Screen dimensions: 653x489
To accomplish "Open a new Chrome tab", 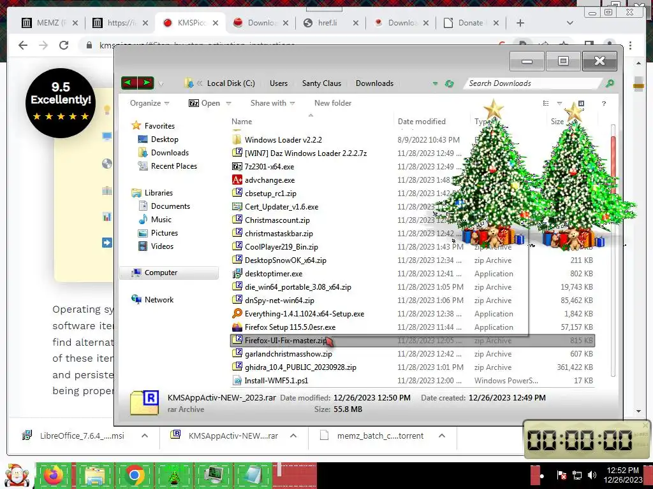I will point(520,23).
